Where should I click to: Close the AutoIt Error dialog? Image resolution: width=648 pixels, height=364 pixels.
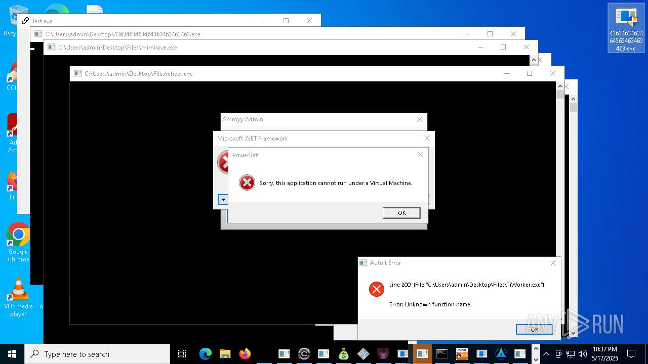553,263
